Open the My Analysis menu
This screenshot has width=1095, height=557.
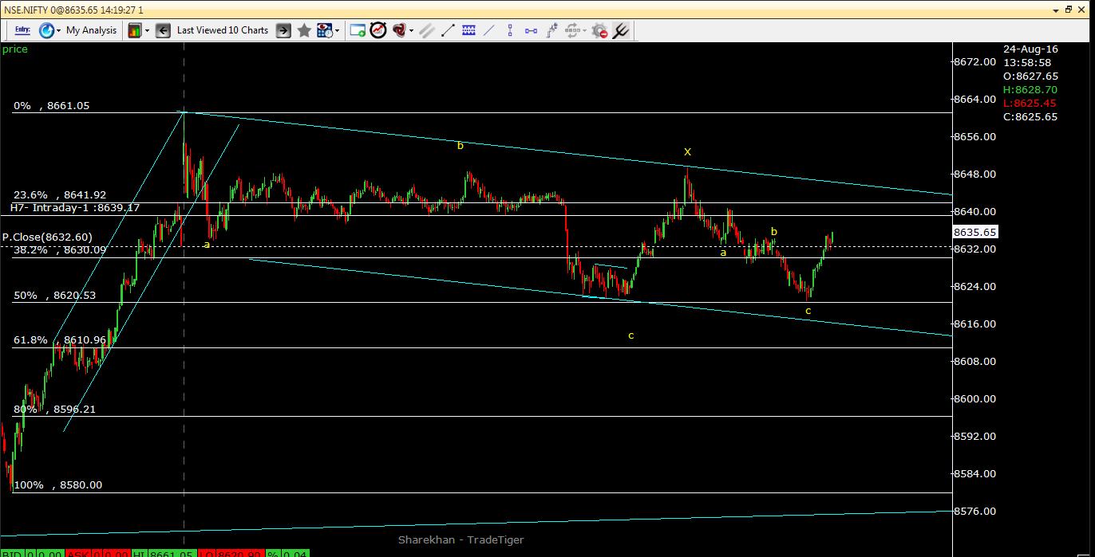[x=91, y=30]
